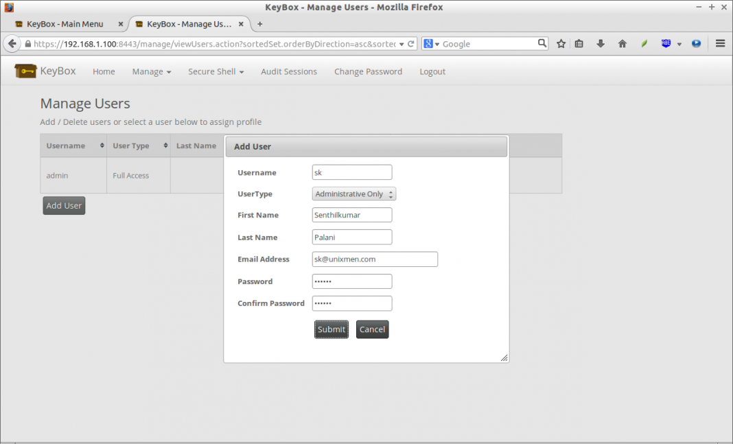This screenshot has width=733, height=444.
Task: Select the KeyBox - Manage Users tab
Action: click(x=189, y=24)
